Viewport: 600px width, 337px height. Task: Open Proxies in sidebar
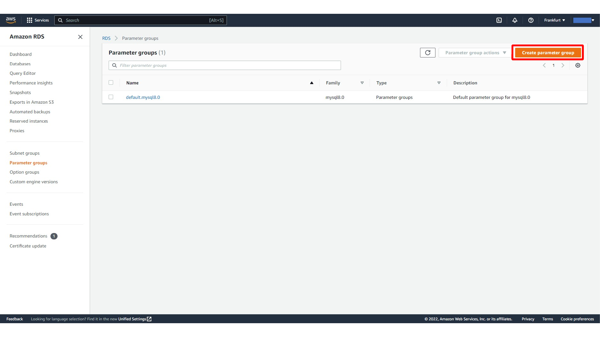[x=17, y=131]
